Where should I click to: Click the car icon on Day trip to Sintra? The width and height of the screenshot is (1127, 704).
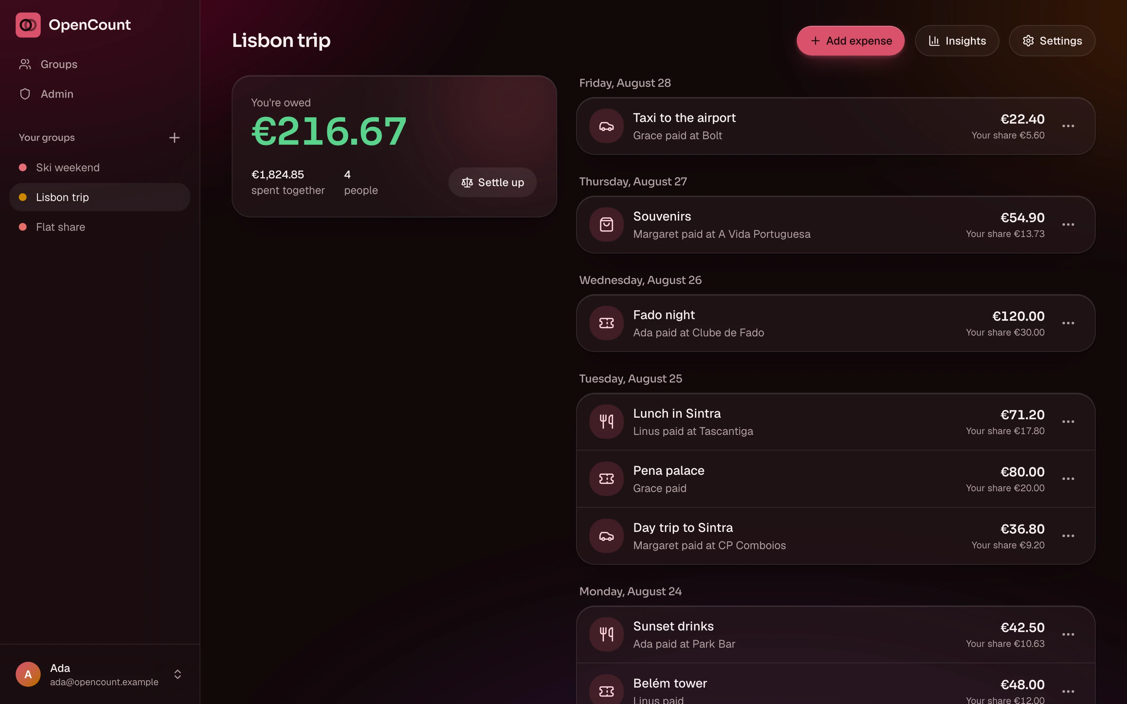pyautogui.click(x=606, y=536)
